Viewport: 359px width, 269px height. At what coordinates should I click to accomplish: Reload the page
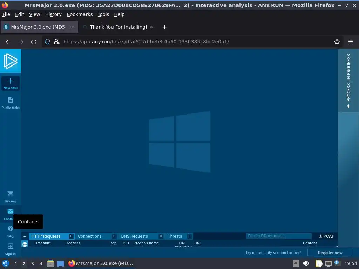pyautogui.click(x=34, y=42)
